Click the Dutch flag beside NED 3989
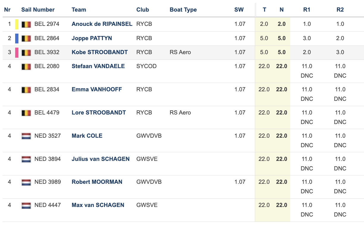Image resolution: width=364 pixels, height=229 pixels. pyautogui.click(x=26, y=182)
